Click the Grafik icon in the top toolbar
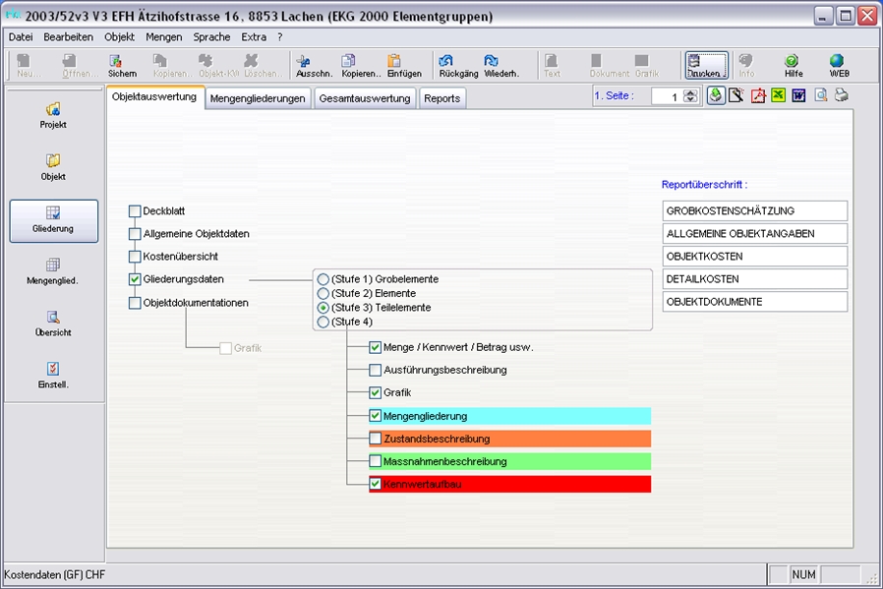Image resolution: width=883 pixels, height=589 pixels. click(641, 61)
